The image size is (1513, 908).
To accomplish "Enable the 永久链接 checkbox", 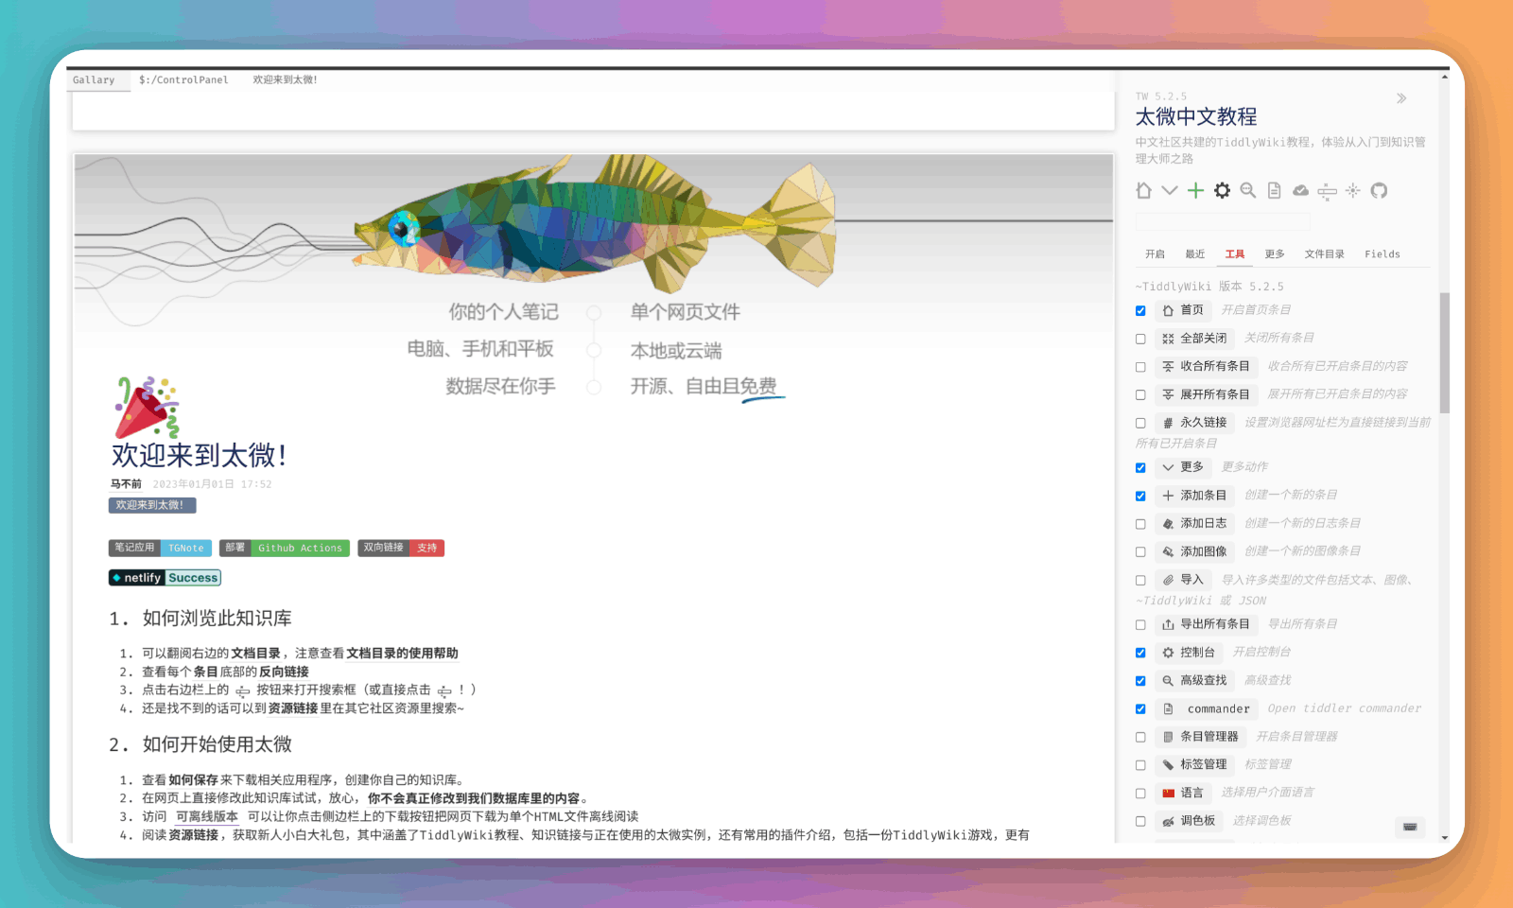I will pos(1140,423).
